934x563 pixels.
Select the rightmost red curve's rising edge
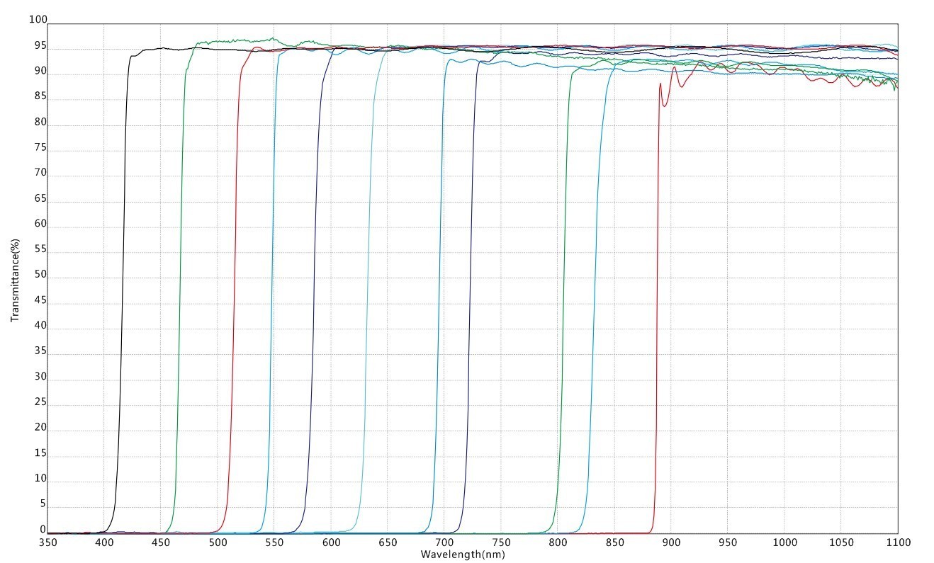tap(656, 283)
